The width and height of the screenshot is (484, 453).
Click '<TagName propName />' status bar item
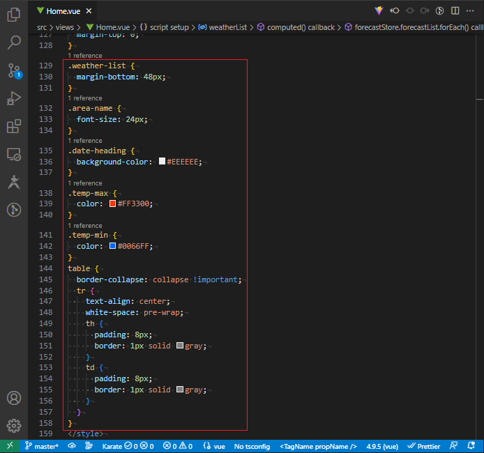pos(318,446)
